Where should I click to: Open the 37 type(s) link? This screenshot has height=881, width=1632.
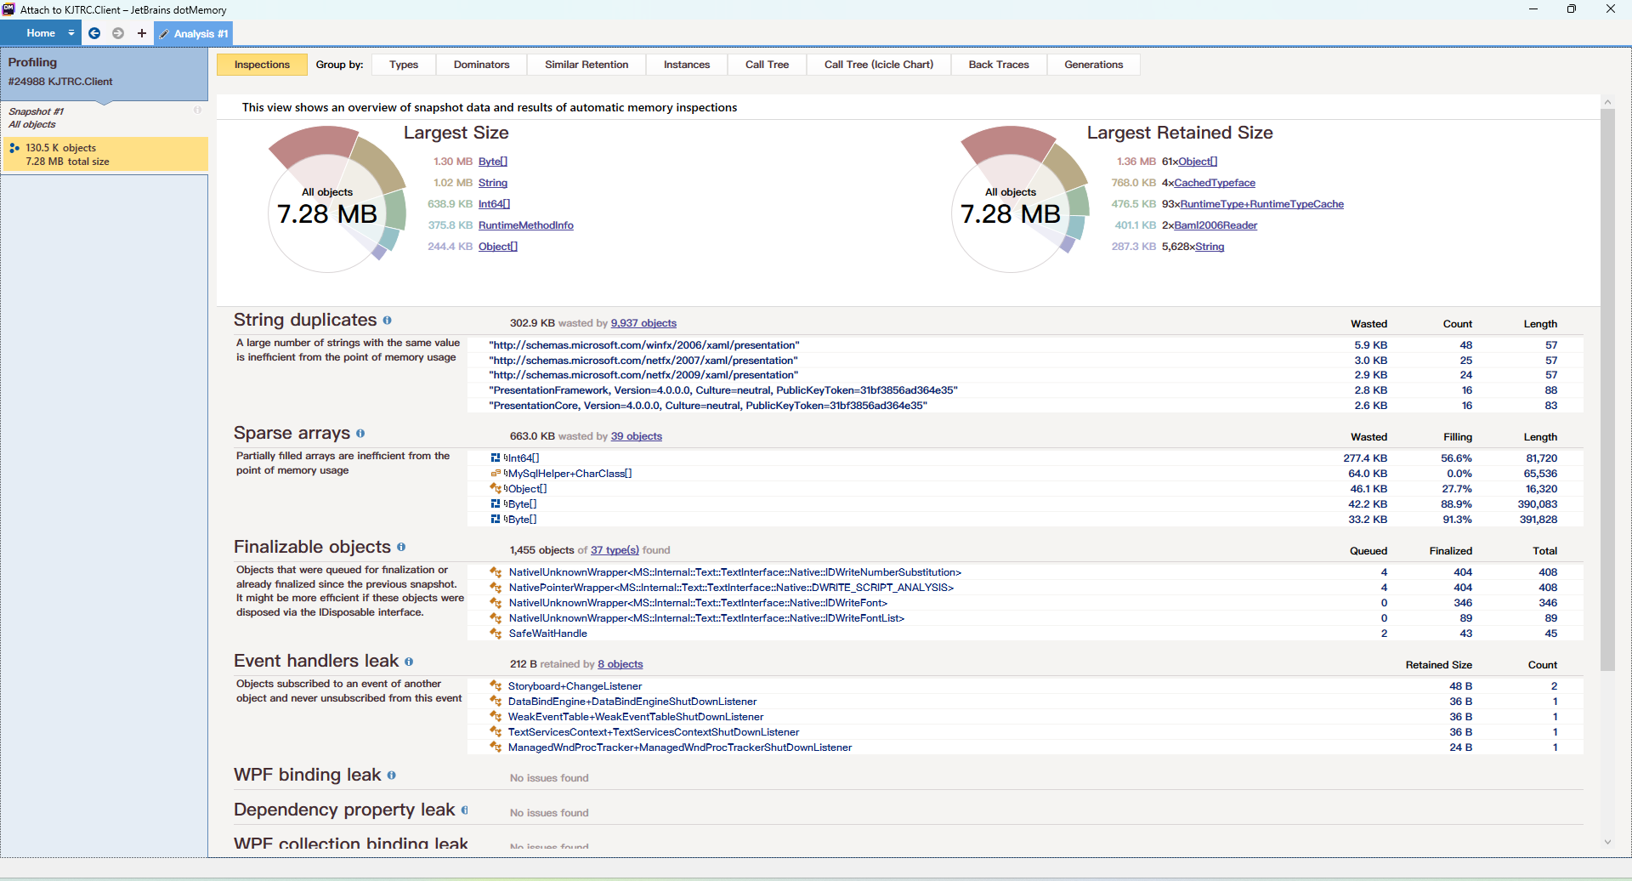tap(615, 550)
